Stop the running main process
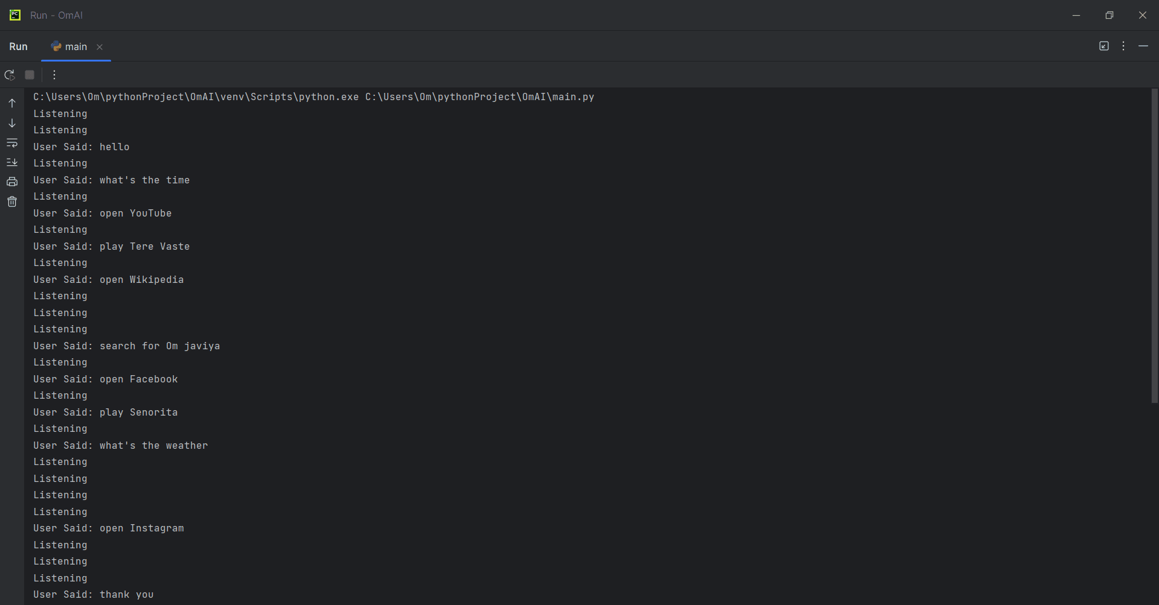The width and height of the screenshot is (1159, 605). click(x=30, y=75)
